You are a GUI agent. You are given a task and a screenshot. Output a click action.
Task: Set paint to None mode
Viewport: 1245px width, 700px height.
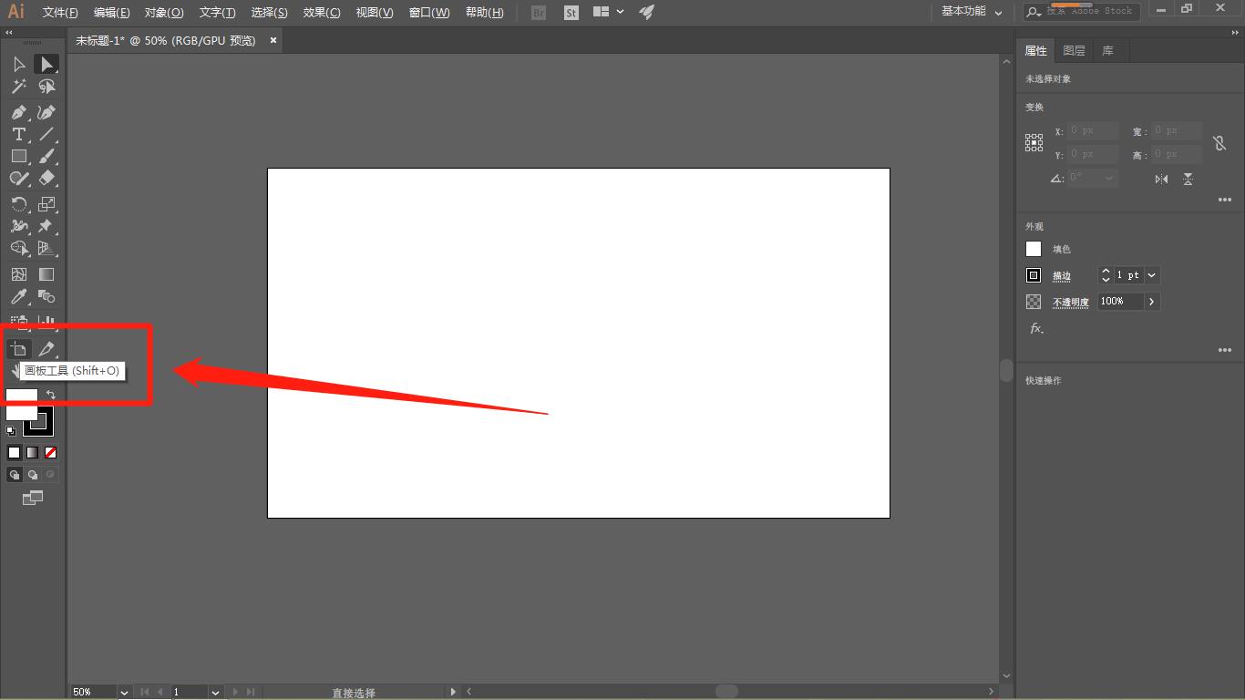click(51, 452)
